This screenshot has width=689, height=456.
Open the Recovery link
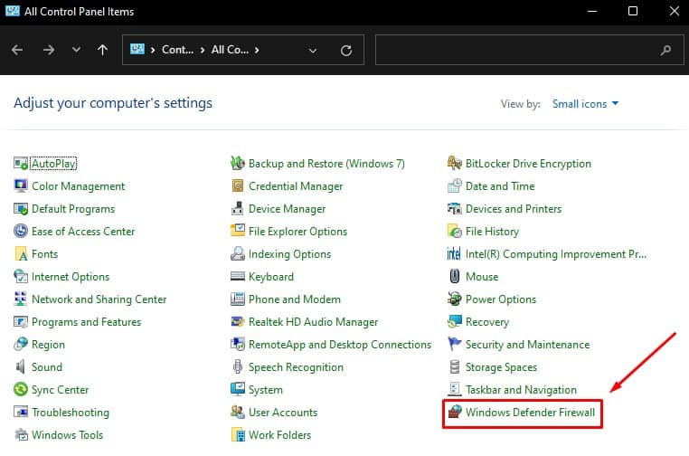click(486, 322)
